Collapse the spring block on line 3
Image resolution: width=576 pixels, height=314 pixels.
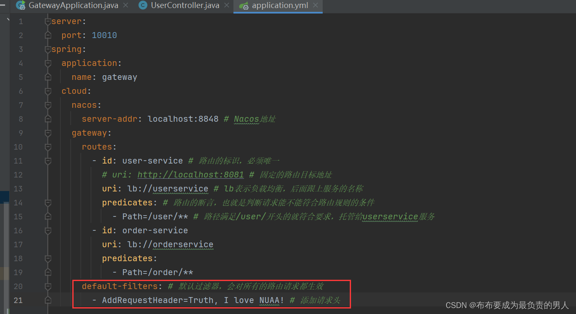(48, 49)
